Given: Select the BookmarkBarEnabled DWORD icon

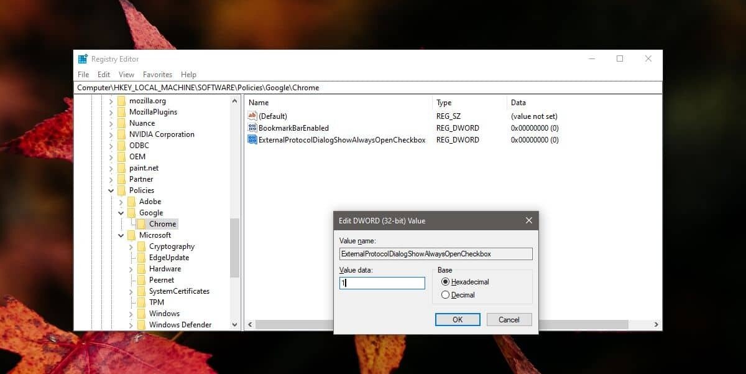Looking at the screenshot, I should (252, 128).
